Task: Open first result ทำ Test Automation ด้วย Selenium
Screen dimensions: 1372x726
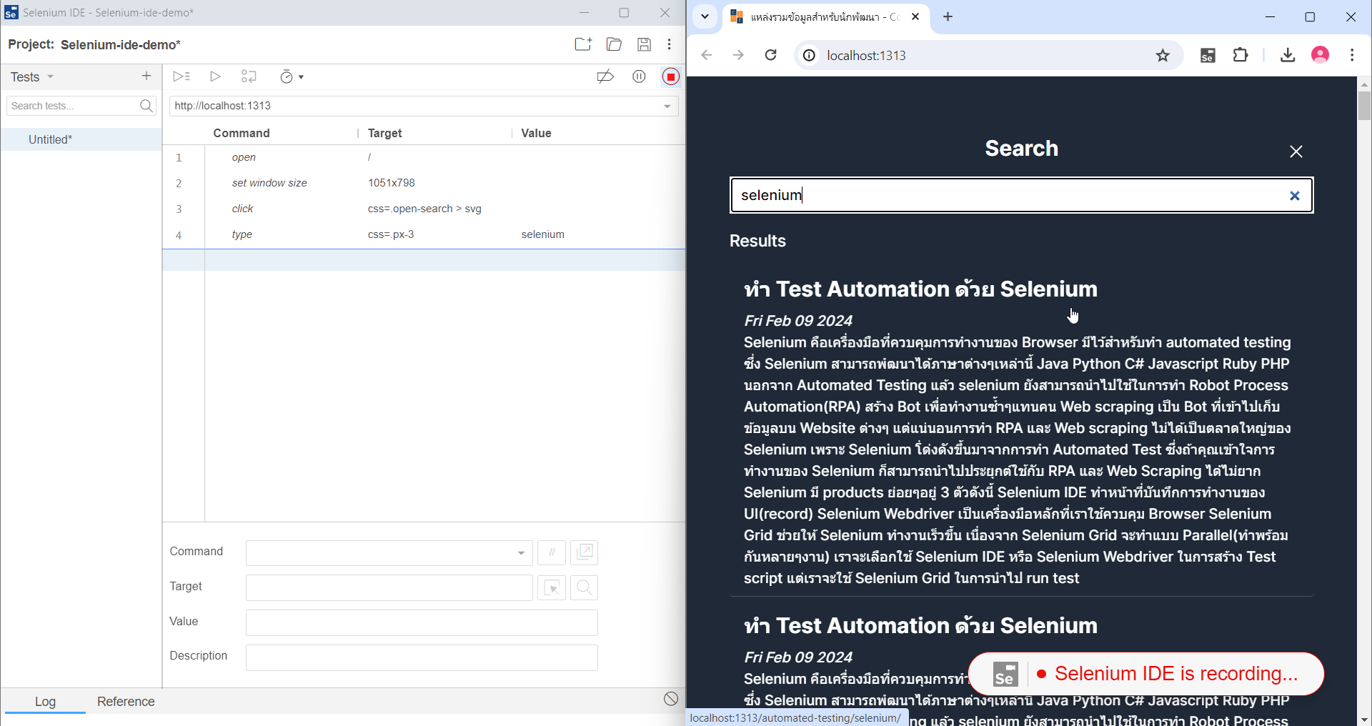Action: (x=920, y=289)
